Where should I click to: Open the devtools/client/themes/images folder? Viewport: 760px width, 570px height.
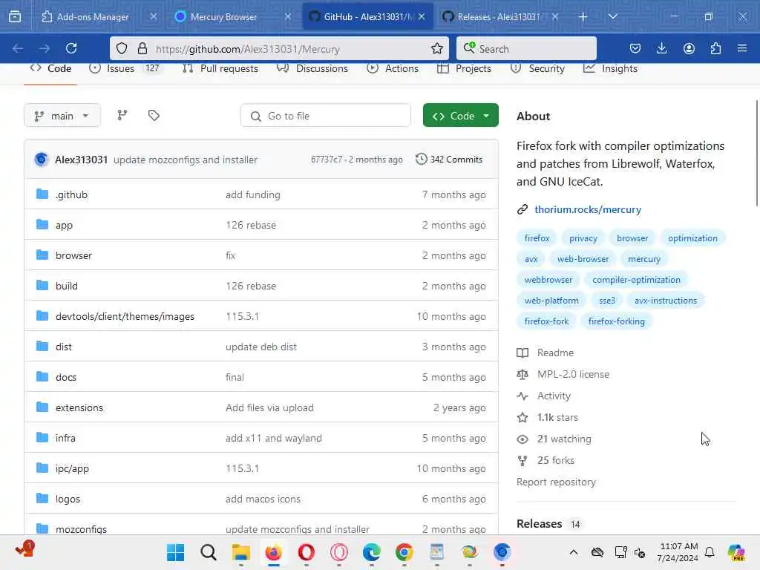tap(125, 316)
